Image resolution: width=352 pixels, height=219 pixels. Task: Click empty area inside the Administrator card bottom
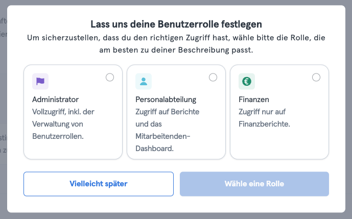click(73, 149)
